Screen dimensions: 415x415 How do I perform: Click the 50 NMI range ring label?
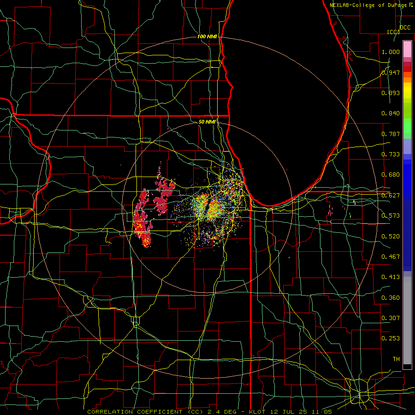tap(207, 122)
